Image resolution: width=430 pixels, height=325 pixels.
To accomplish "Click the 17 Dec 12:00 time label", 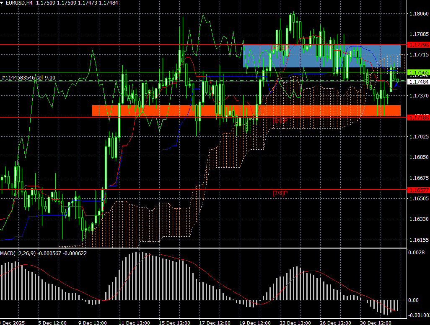I will tap(215, 323).
